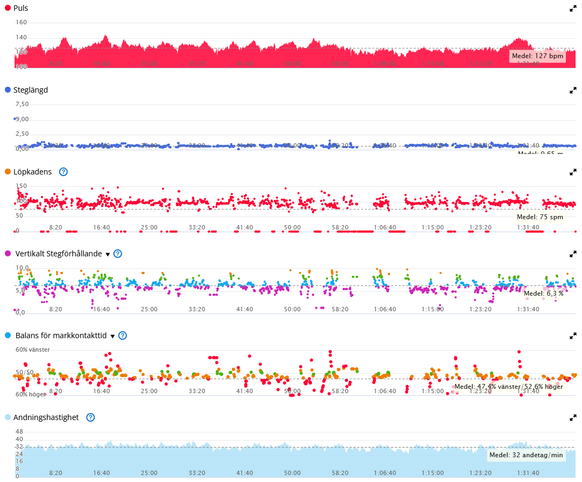Expand the Andningshastighet chart to fullscreen
This screenshot has height=482, width=582.
573,418
